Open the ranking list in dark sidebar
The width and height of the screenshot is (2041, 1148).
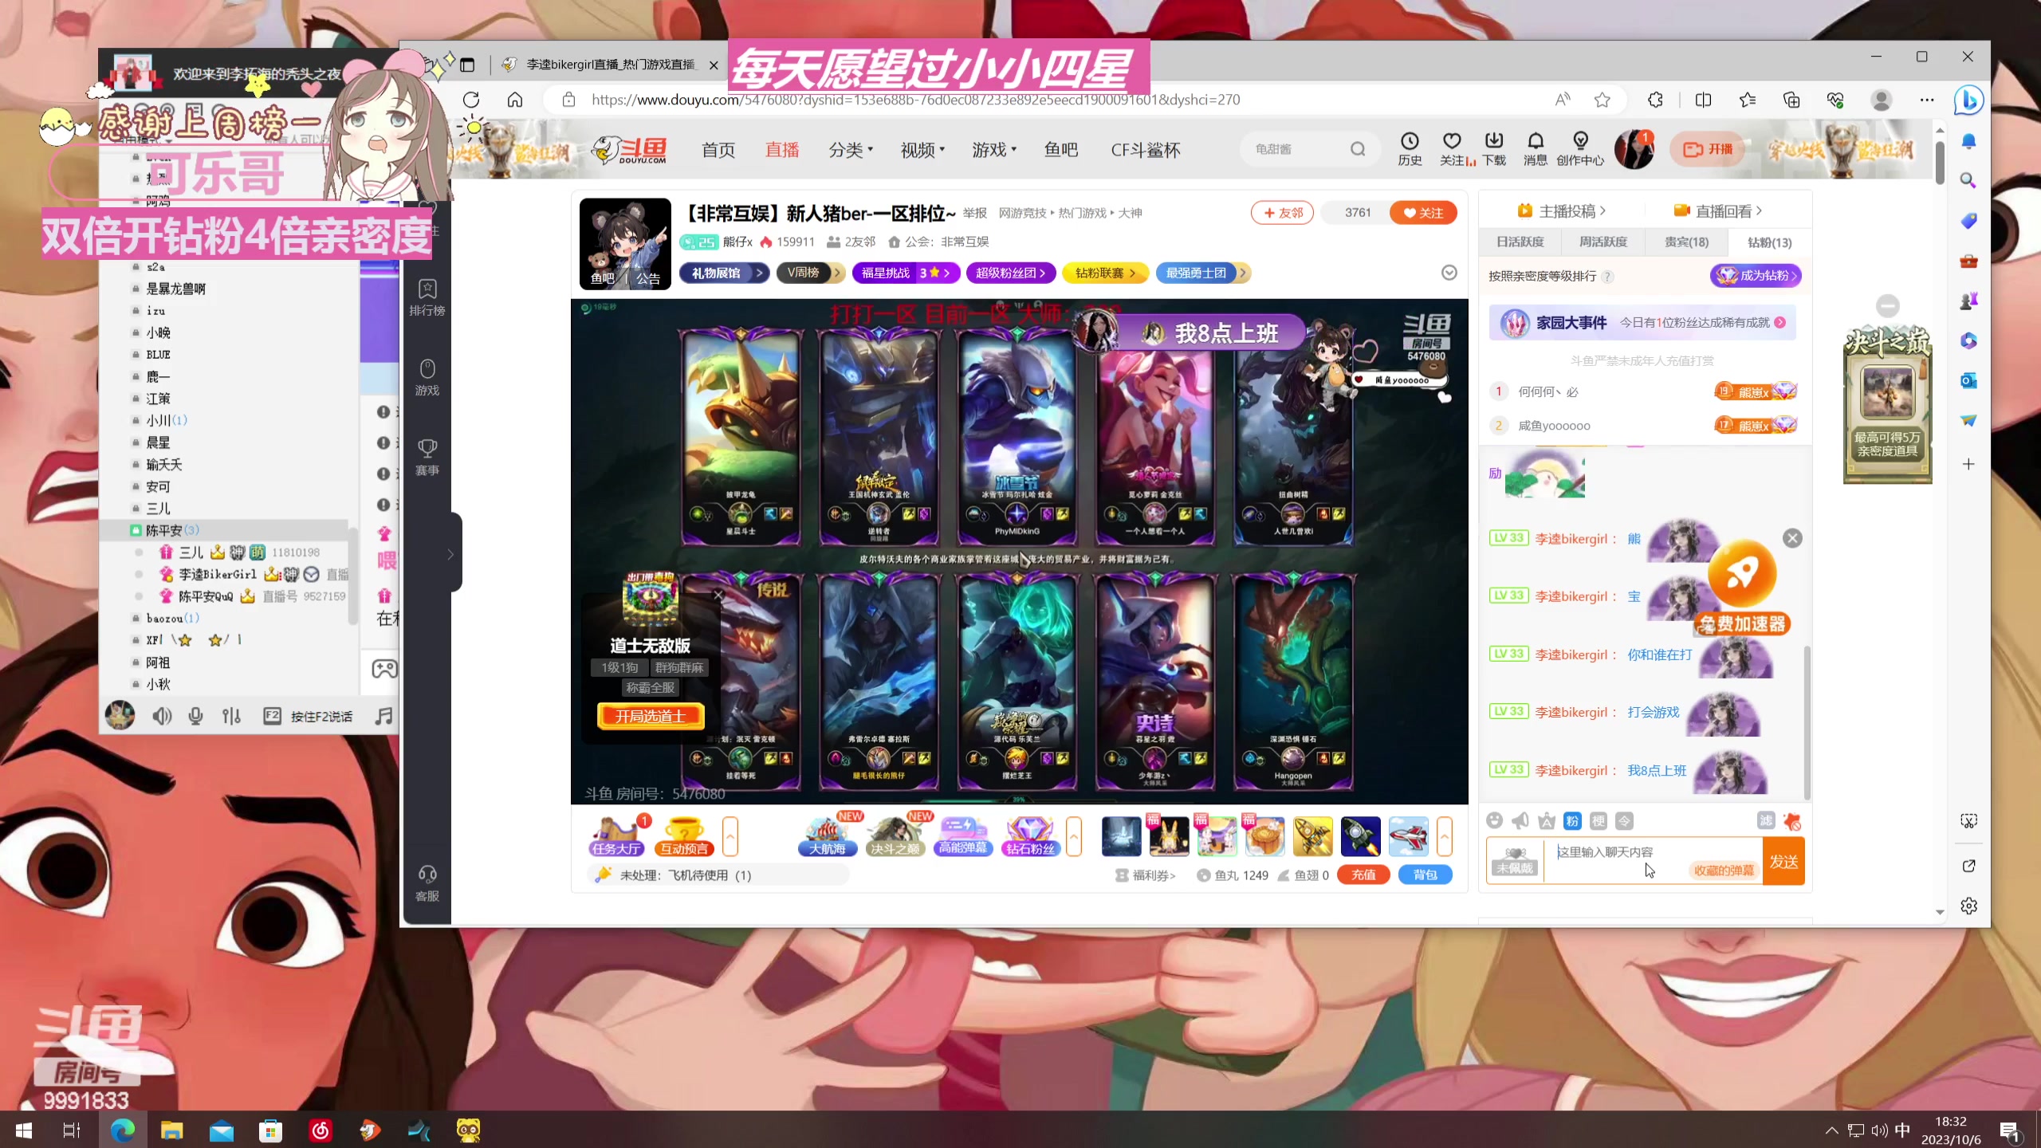(x=427, y=298)
